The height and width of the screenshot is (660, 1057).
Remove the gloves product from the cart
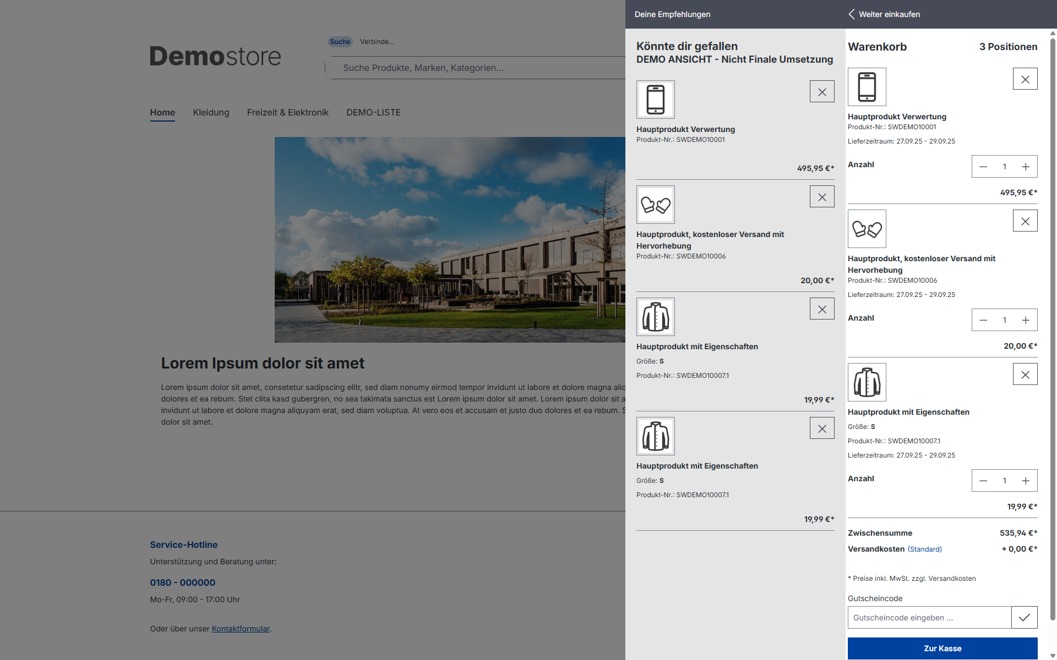coord(1025,221)
